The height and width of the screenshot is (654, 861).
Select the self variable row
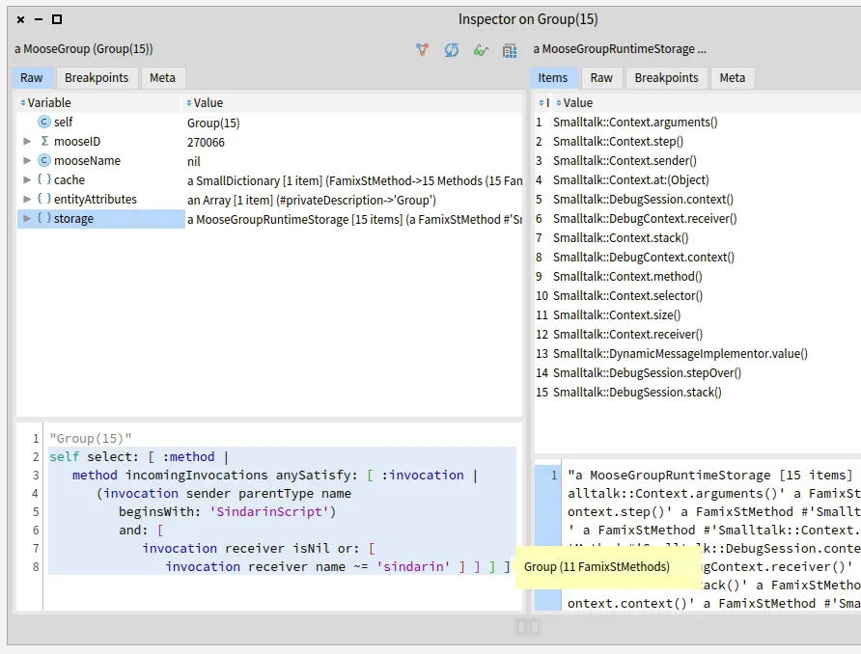(269, 123)
